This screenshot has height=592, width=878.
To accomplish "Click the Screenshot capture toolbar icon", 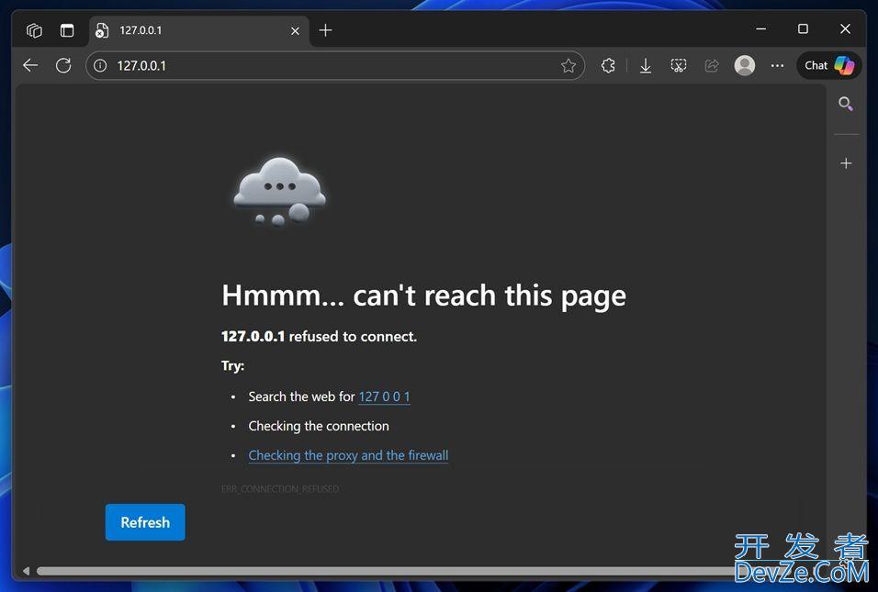I will (679, 65).
